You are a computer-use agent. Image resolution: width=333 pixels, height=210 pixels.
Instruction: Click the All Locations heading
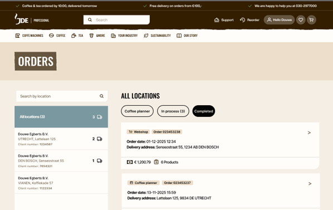tap(140, 96)
